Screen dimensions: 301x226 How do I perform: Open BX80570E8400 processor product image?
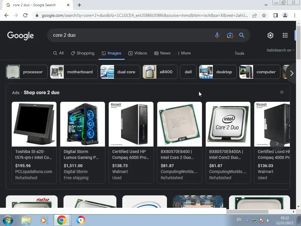pyautogui.click(x=180, y=124)
